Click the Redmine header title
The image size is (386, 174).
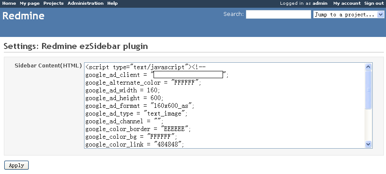coord(24,16)
